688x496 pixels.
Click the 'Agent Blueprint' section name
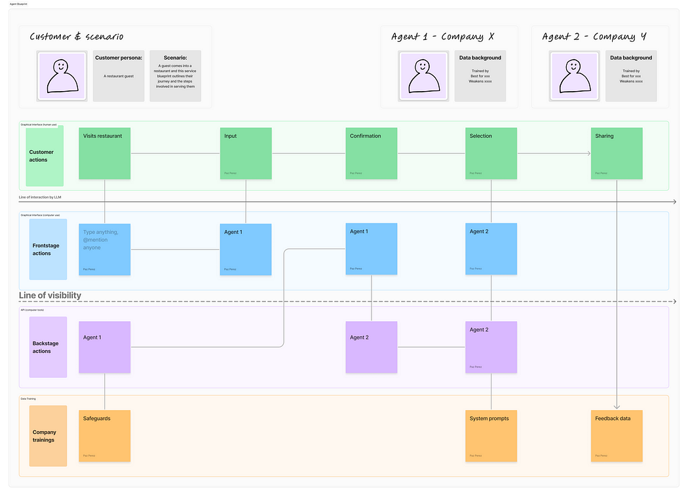click(x=18, y=4)
